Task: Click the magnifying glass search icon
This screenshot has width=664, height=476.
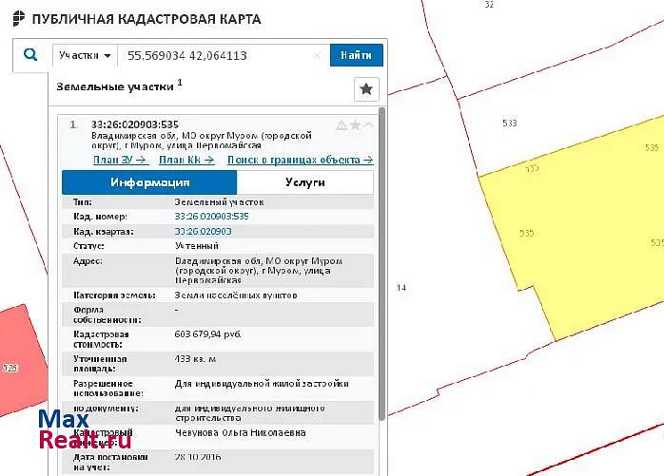Action: pos(29,55)
